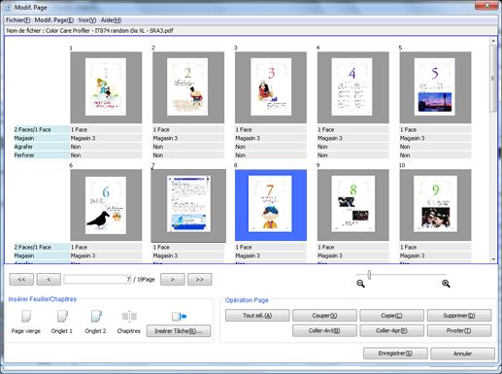Open the Fichier menu
The image size is (502, 374).
(x=17, y=20)
